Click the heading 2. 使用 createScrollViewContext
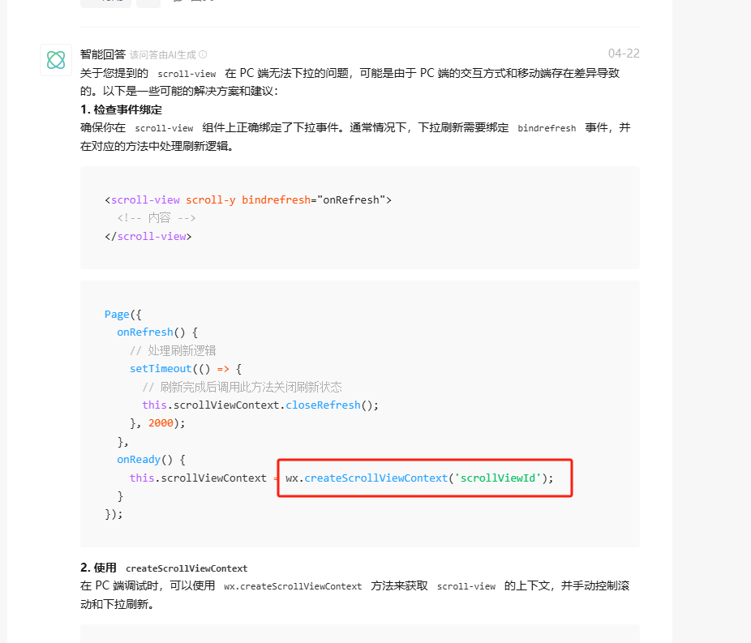This screenshot has width=751, height=643. [164, 568]
